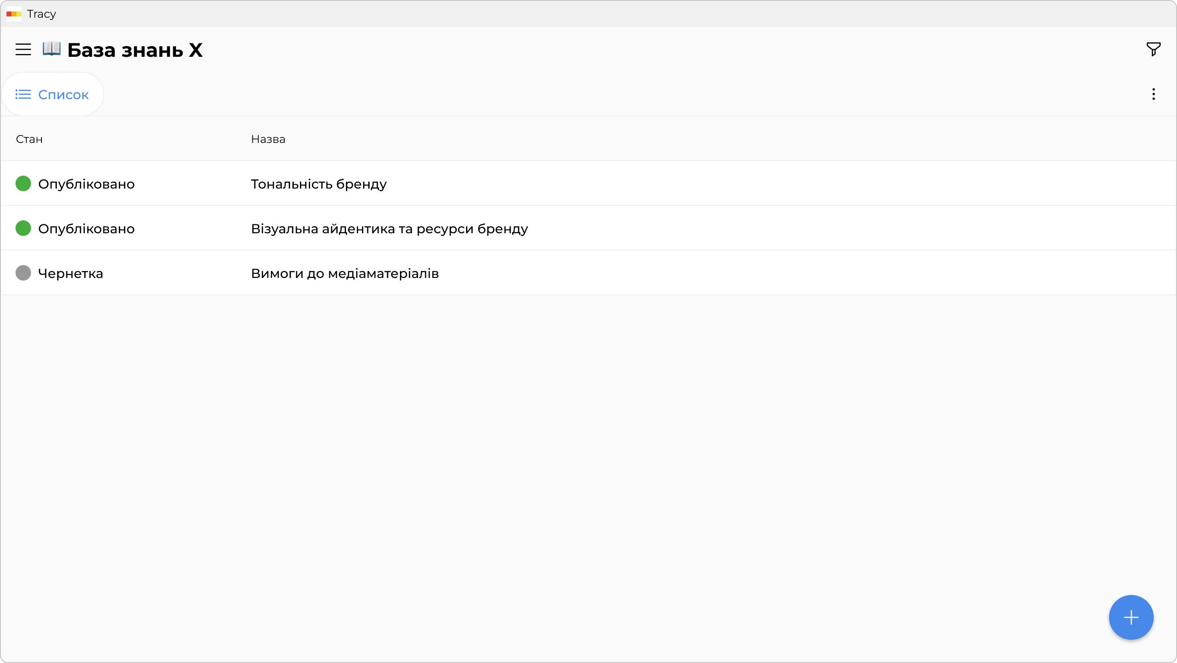
Task: Click the Tracy app logo icon
Action: tap(14, 14)
